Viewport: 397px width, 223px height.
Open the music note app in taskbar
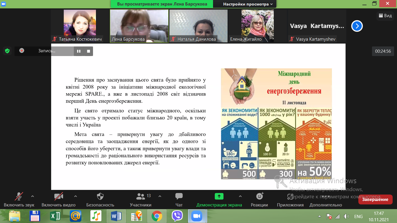96,216
